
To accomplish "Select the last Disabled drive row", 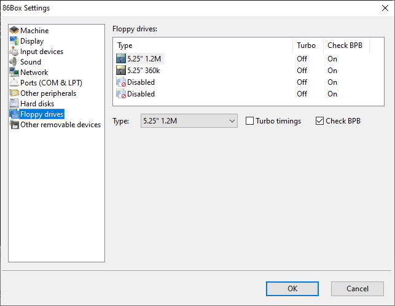I will [248, 94].
